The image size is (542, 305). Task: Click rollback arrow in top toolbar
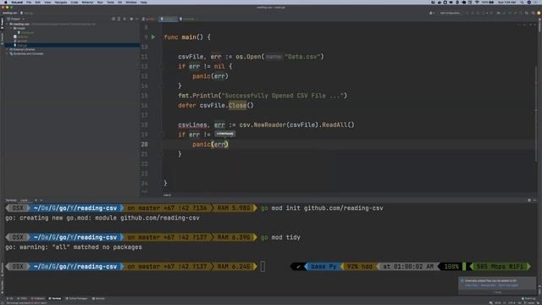pyautogui.click(x=527, y=14)
